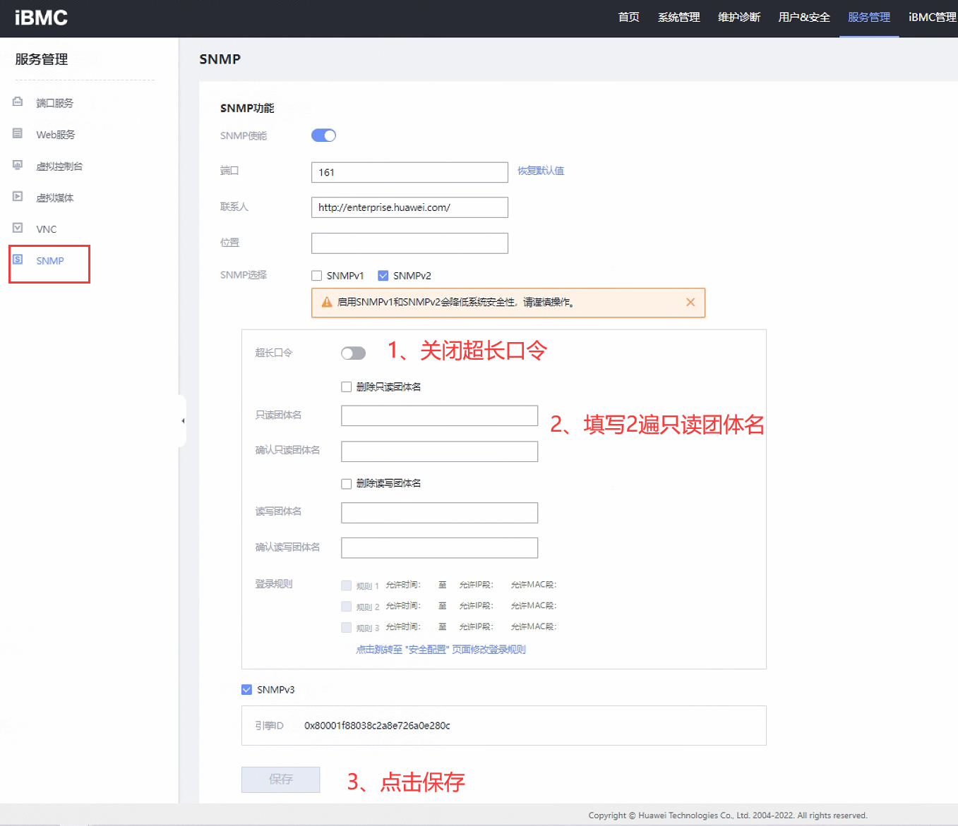The width and height of the screenshot is (958, 826).
Task: Click the 联系人 input field
Action: pyautogui.click(x=409, y=207)
